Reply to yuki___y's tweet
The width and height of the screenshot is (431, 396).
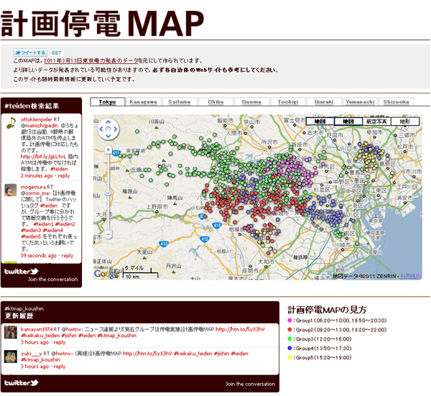[60, 367]
